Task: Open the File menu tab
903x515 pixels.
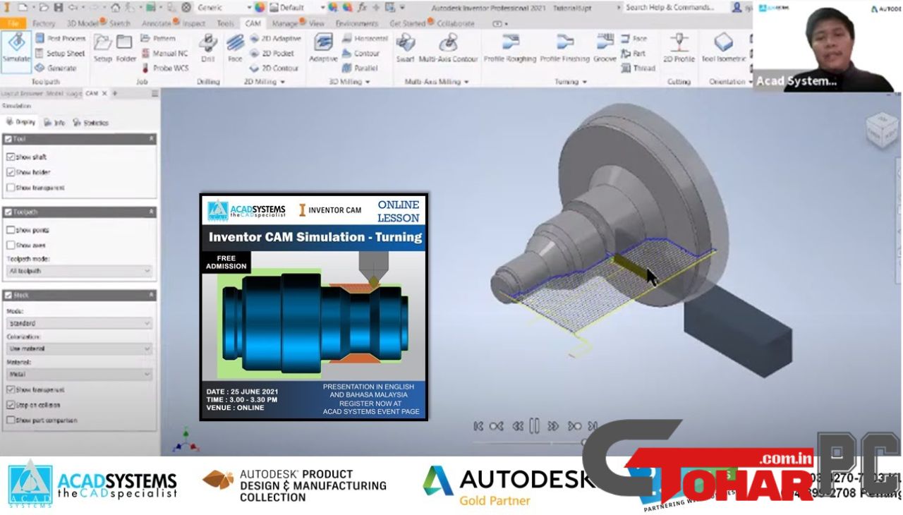Action: pos(12,23)
